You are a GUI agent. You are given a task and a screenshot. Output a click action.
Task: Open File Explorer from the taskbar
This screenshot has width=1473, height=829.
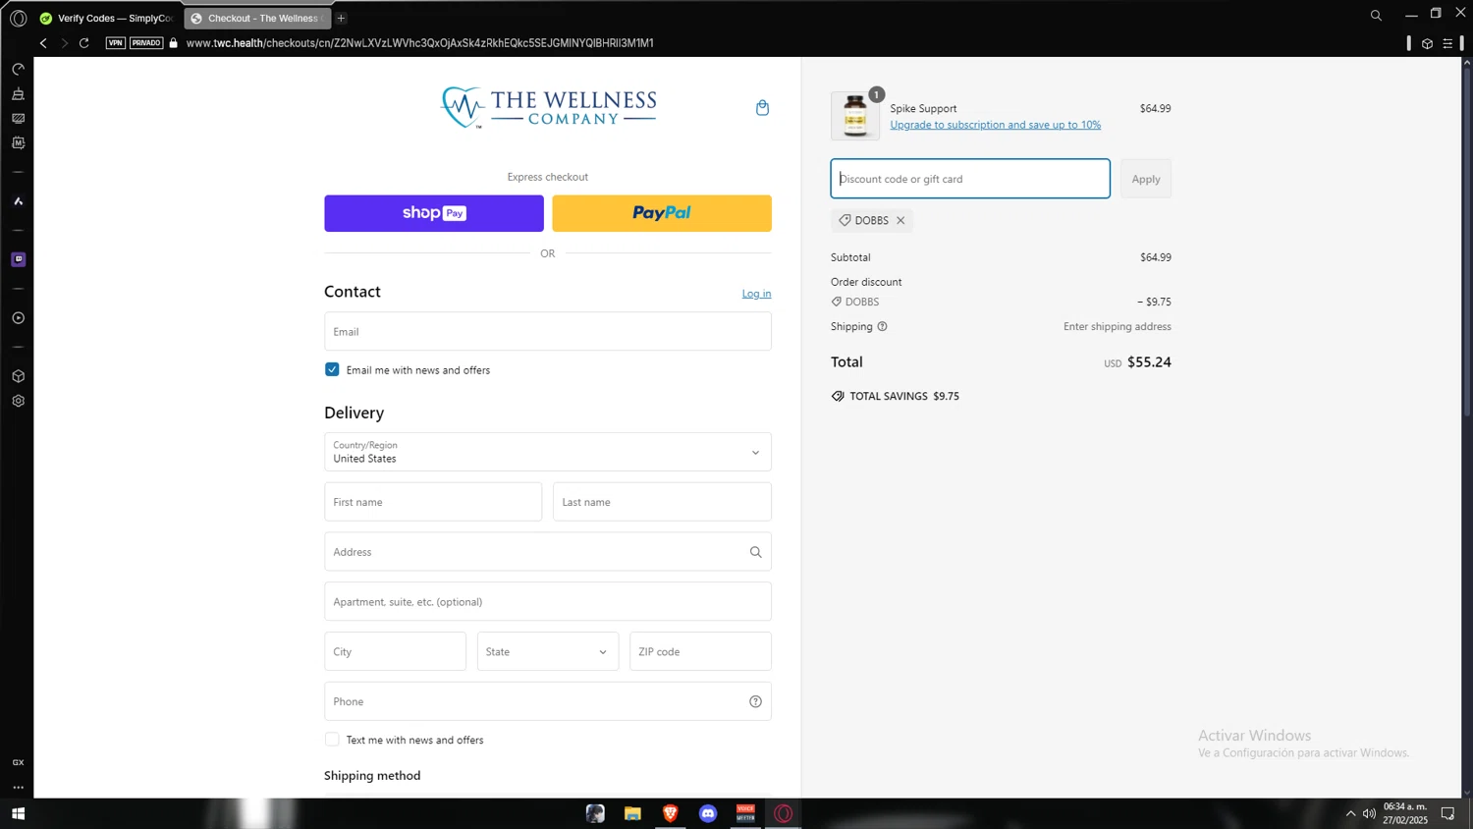(632, 813)
